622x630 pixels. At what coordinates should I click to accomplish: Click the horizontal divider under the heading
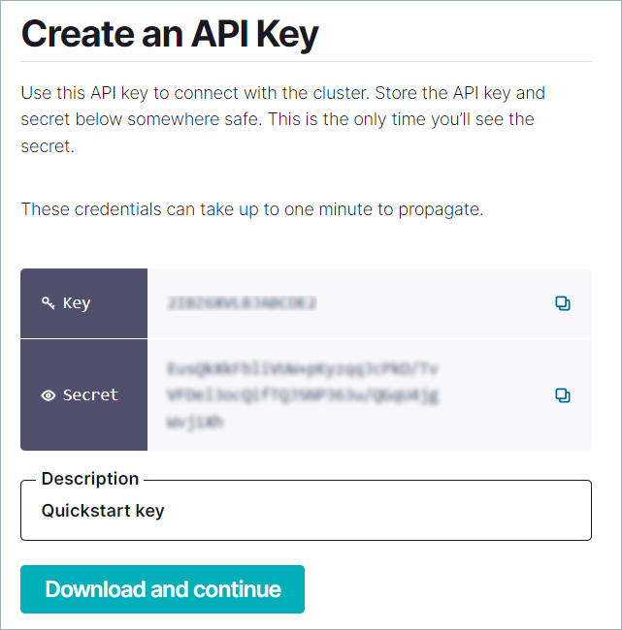[306, 62]
